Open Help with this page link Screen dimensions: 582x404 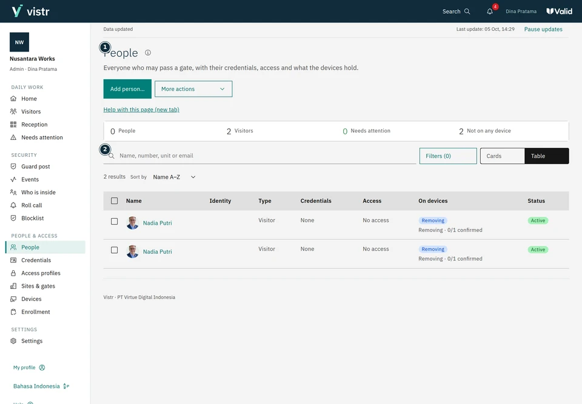[x=141, y=110]
